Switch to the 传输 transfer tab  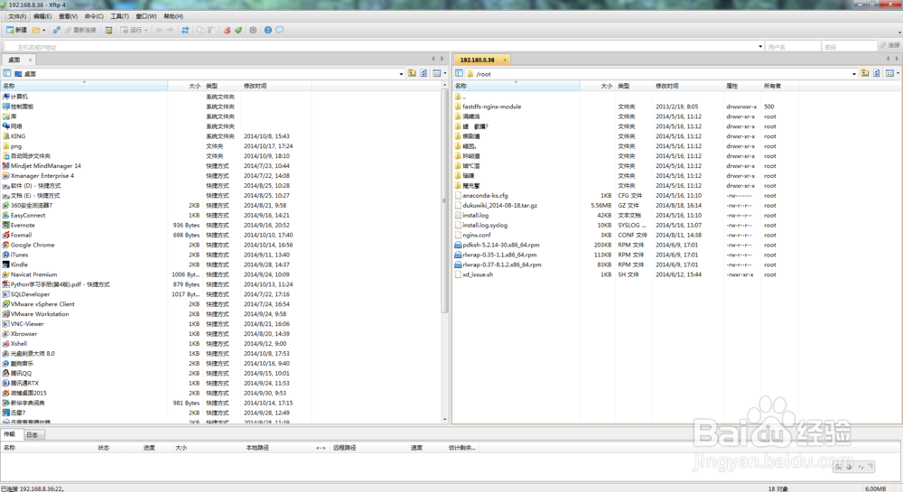[x=10, y=434]
